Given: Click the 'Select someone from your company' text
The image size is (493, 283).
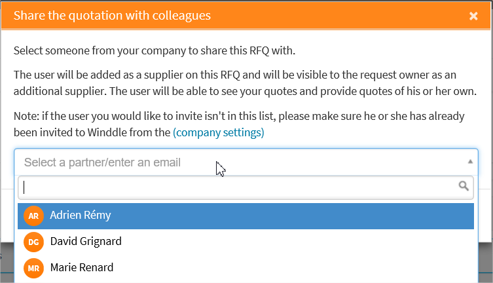Looking at the screenshot, I should point(155,50).
